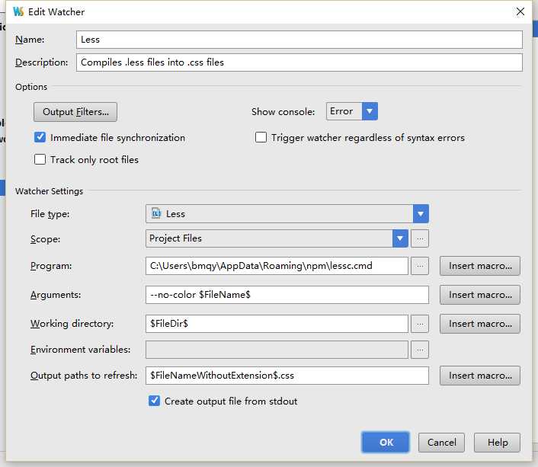Click the Arguments input field
Viewport: 538px width, 467px height.
click(x=287, y=295)
